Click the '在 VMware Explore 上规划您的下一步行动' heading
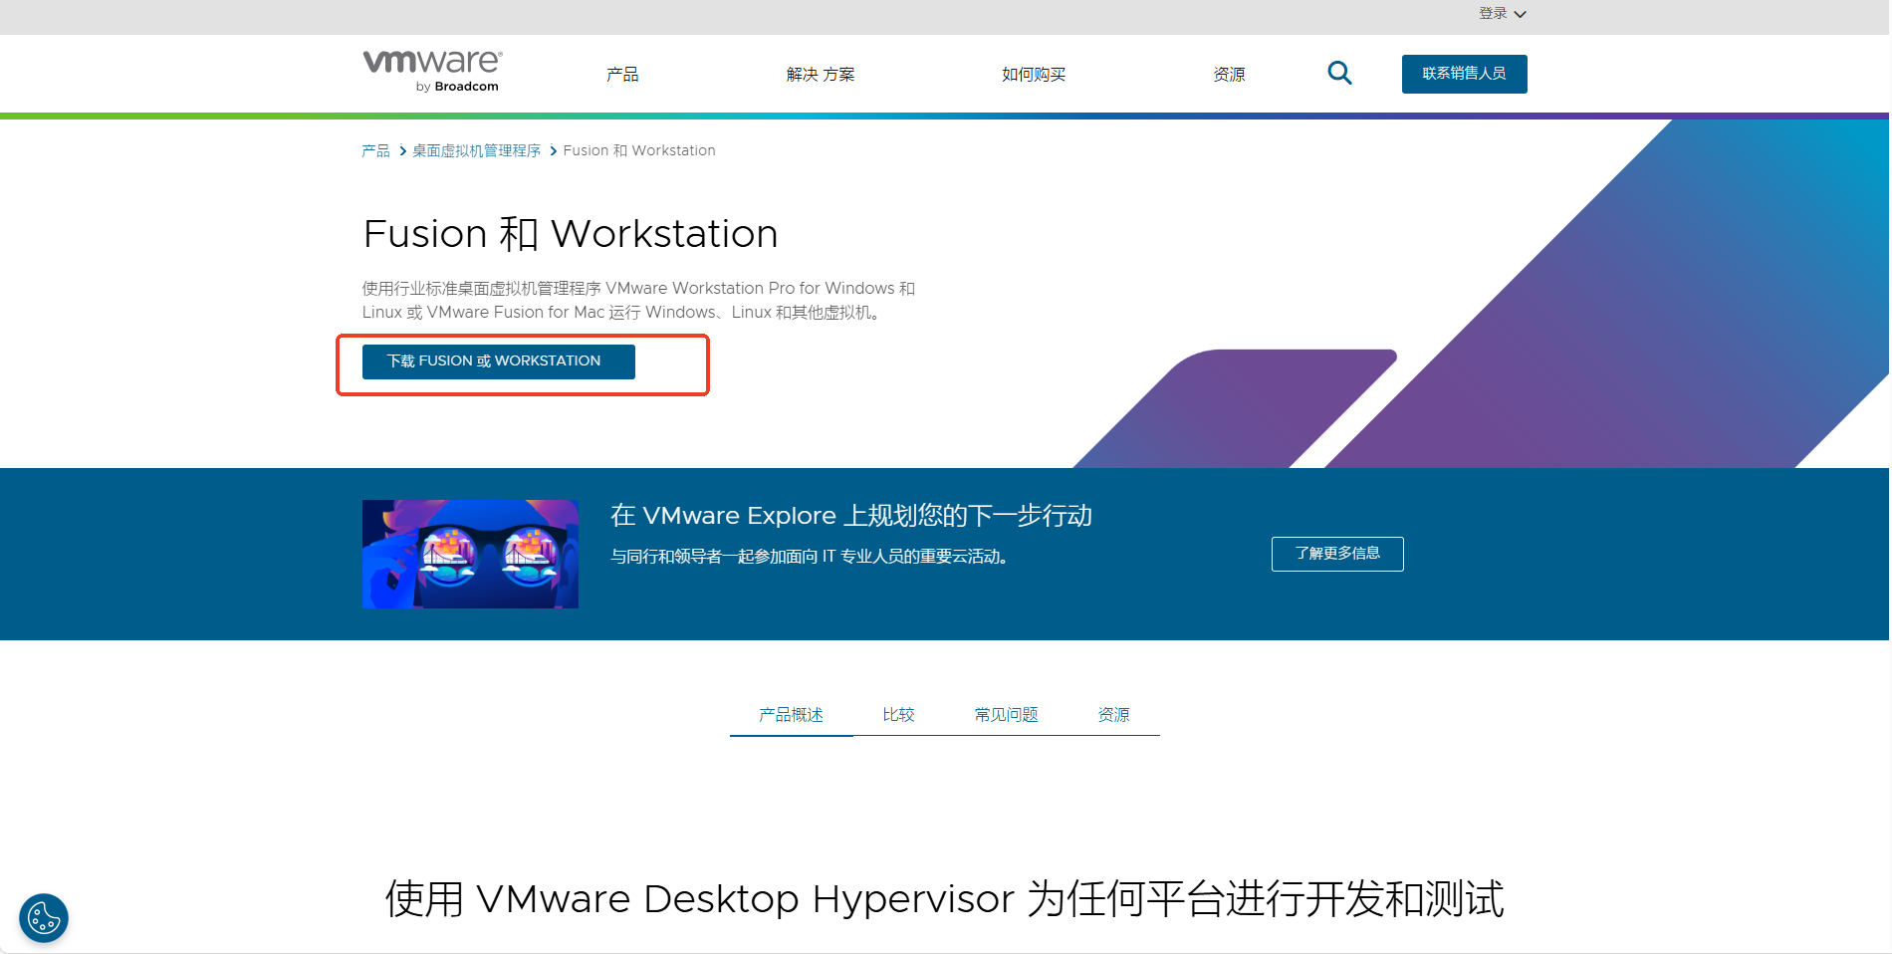The image size is (1892, 954). tap(851, 516)
